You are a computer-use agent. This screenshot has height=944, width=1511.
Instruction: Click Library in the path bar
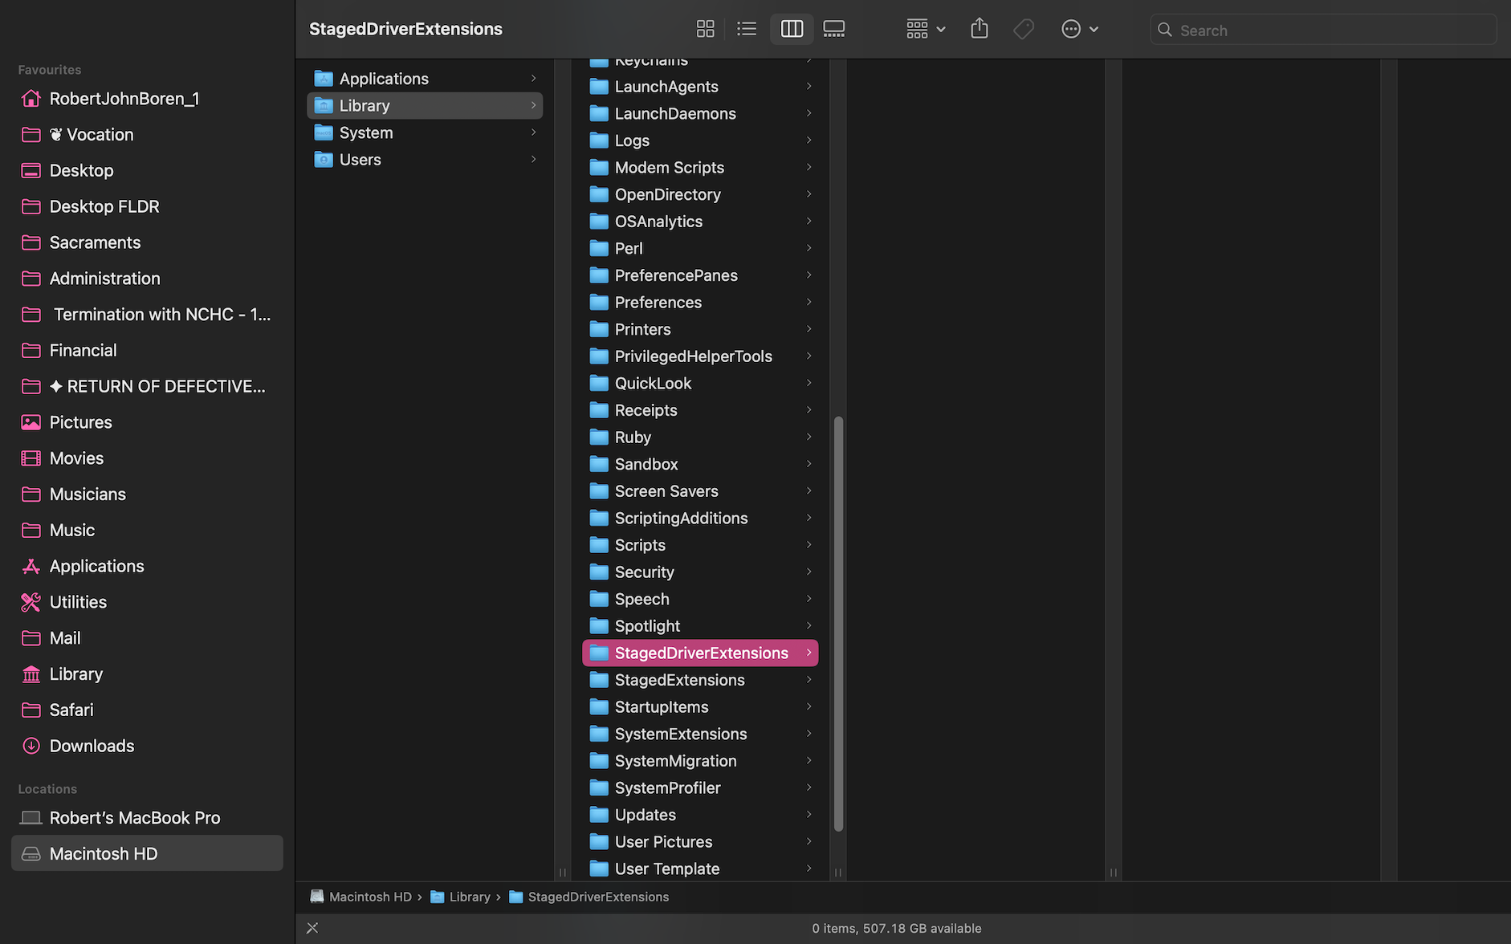pyautogui.click(x=460, y=897)
